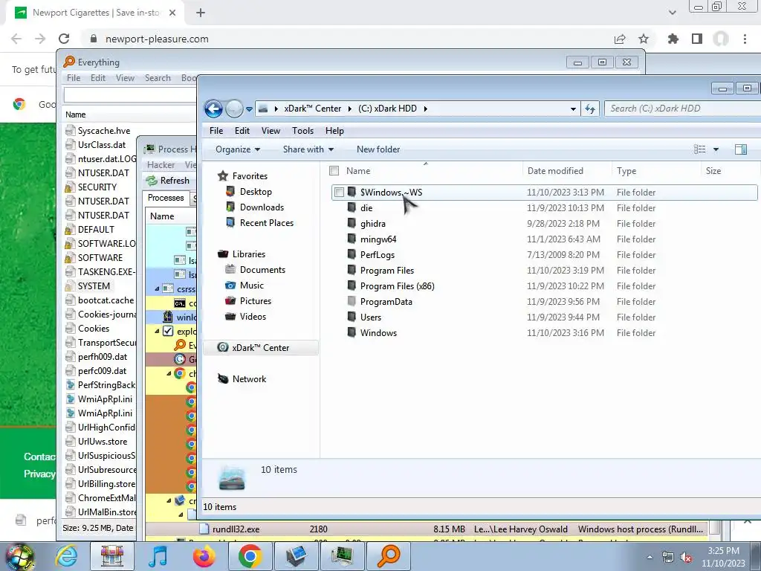
Task: Select Syscache.hve in Everything results
Action: [104, 131]
